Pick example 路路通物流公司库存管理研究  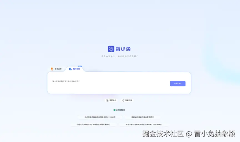coord(143,117)
